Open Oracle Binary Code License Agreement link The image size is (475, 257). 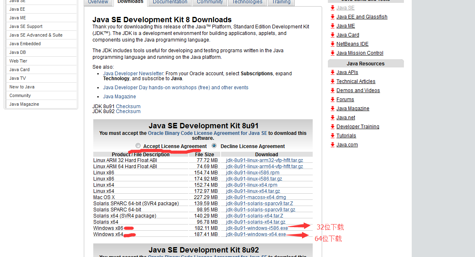click(208, 133)
